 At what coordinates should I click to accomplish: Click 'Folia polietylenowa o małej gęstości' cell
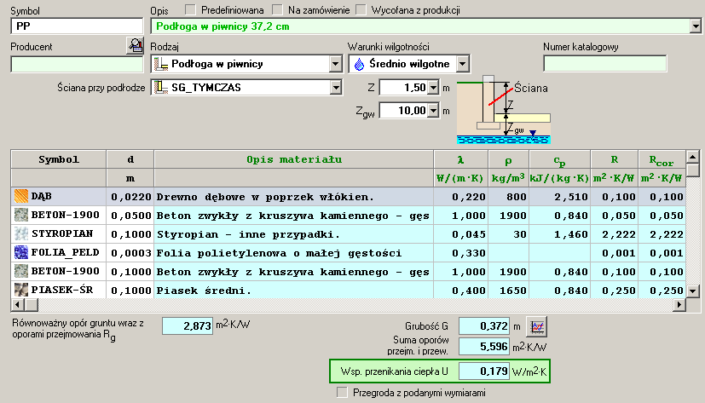294,253
